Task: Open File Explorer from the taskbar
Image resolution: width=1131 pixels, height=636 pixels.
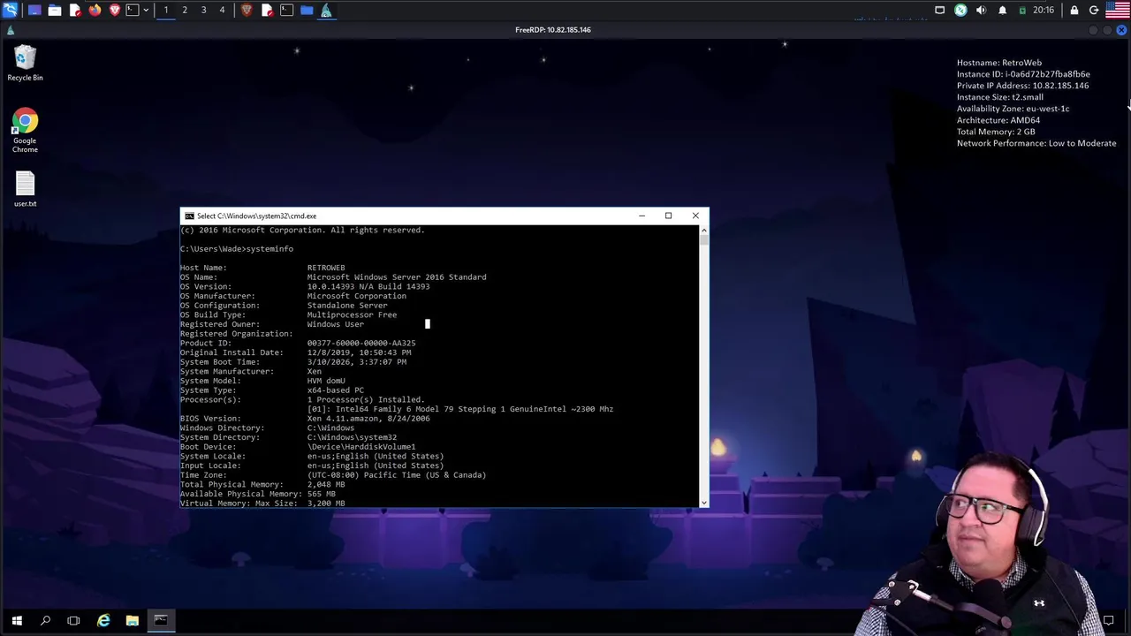Action: (132, 621)
